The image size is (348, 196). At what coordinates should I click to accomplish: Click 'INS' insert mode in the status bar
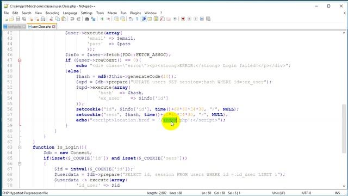click(337, 193)
